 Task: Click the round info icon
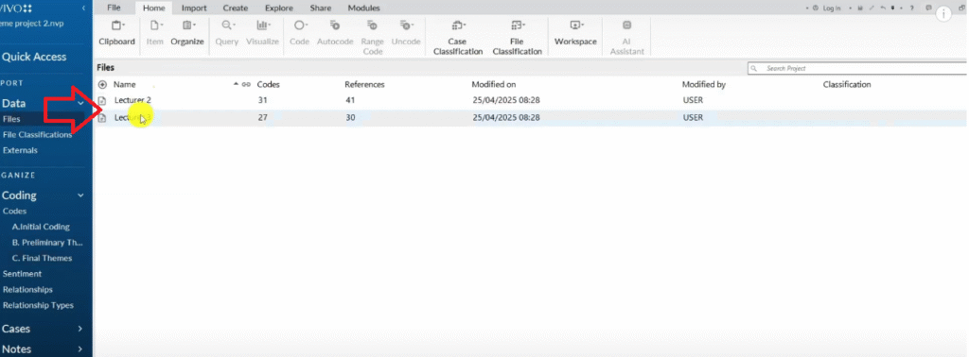[943, 14]
